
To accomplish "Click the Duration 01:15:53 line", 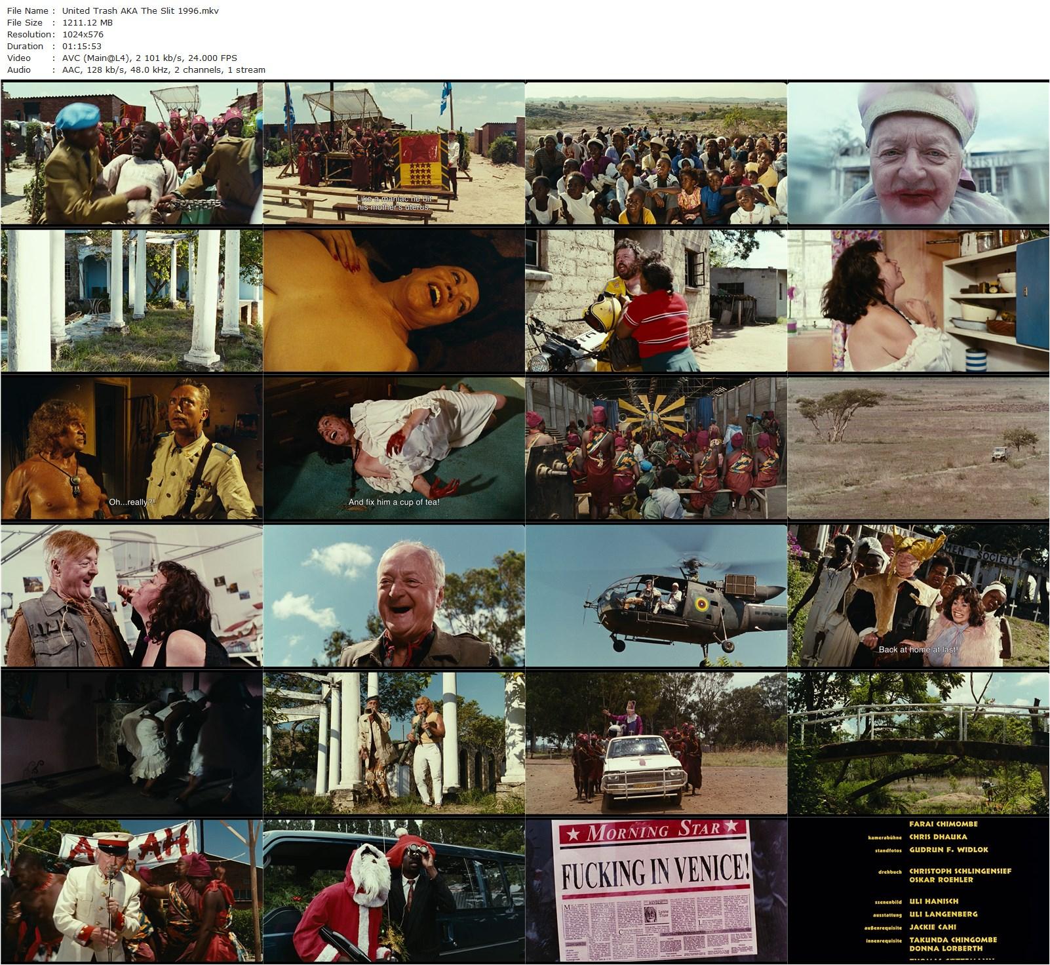I will tap(54, 46).
